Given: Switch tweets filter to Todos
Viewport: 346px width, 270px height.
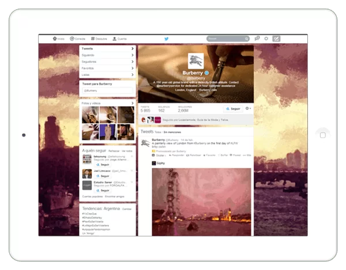Looking at the screenshot, I should pyautogui.click(x=158, y=132).
